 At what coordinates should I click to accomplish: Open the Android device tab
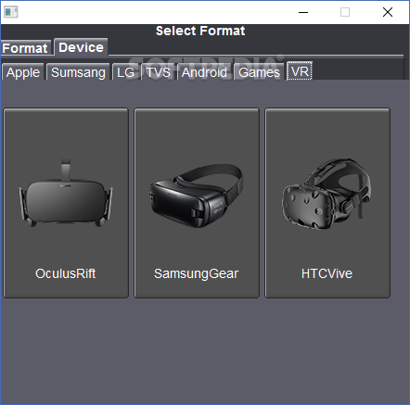pyautogui.click(x=204, y=72)
